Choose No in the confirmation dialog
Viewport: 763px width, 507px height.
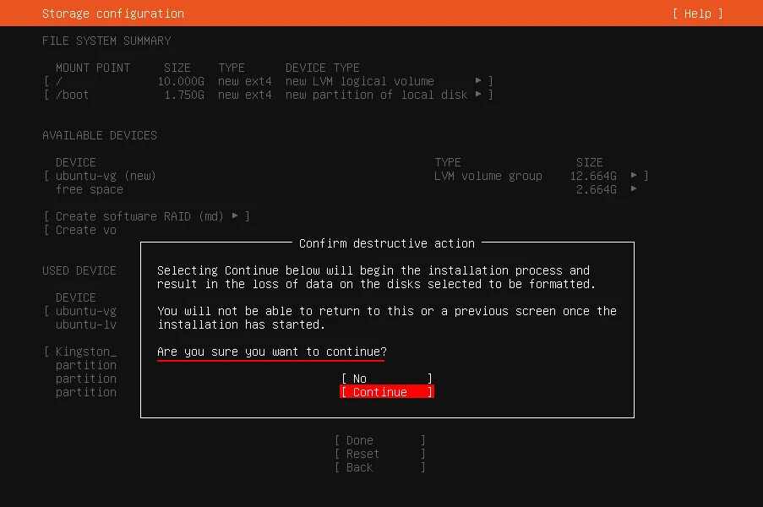point(386,379)
